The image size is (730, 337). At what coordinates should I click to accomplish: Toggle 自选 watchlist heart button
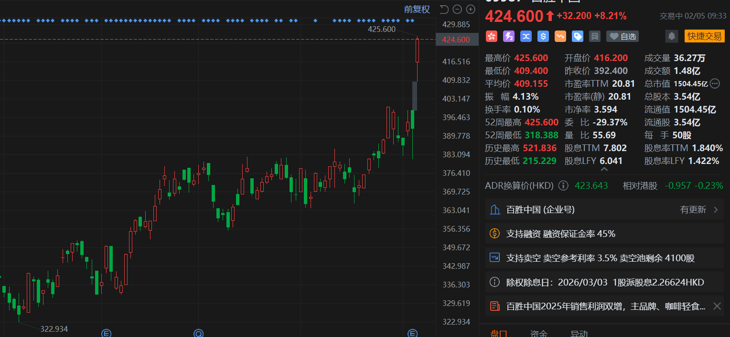[623, 36]
